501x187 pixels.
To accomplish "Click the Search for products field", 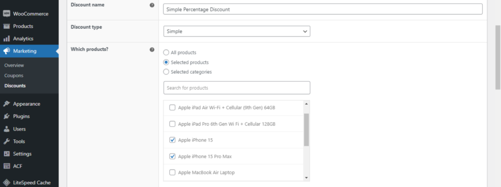I will tap(237, 88).
